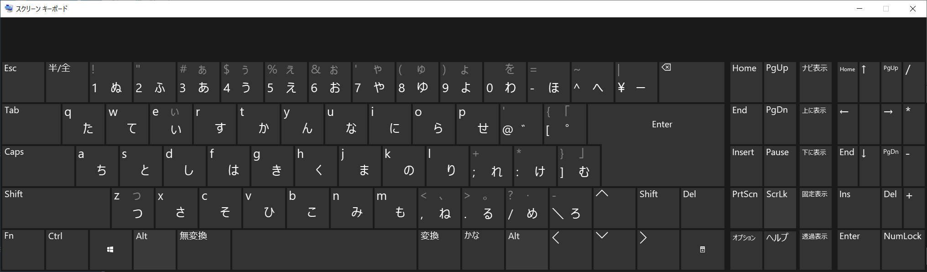
Task: Toggle the NumLock key
Action: click(x=903, y=249)
